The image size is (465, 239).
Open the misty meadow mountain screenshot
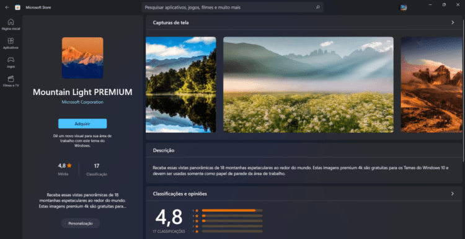[x=308, y=84]
